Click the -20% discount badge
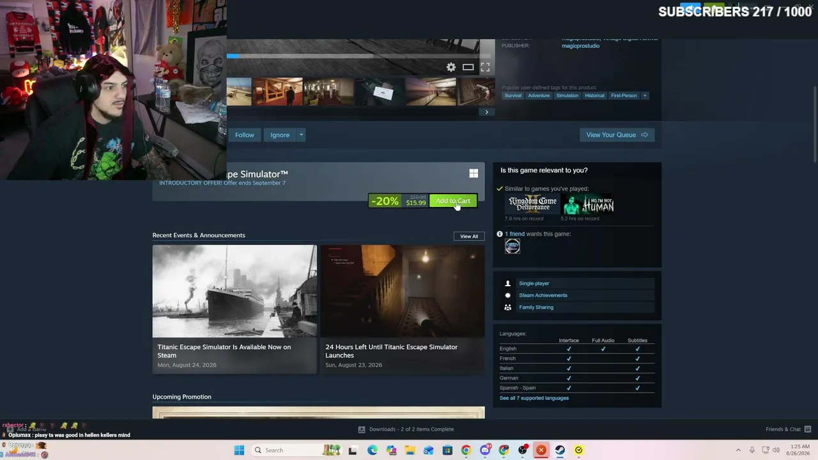Screen dimensions: 818x460 pyautogui.click(x=385, y=201)
